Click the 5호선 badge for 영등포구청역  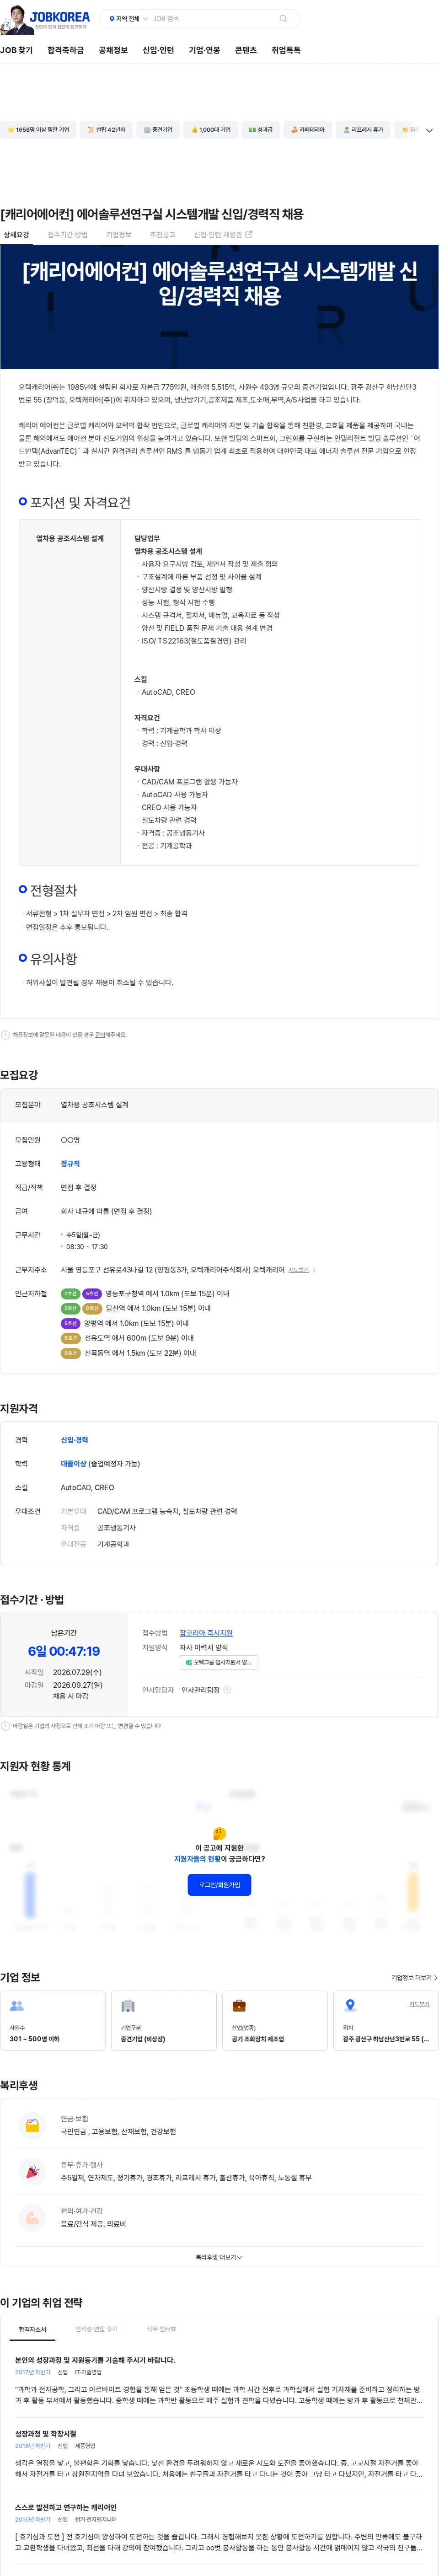92,1294
